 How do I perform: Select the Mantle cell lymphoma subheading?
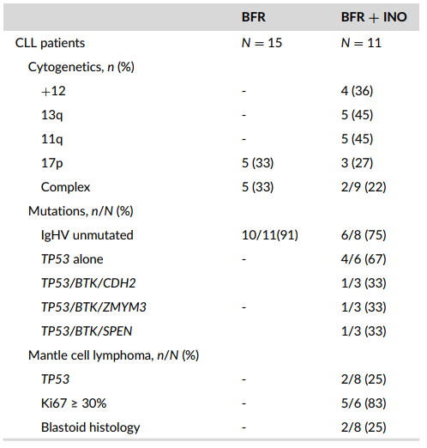113,355
